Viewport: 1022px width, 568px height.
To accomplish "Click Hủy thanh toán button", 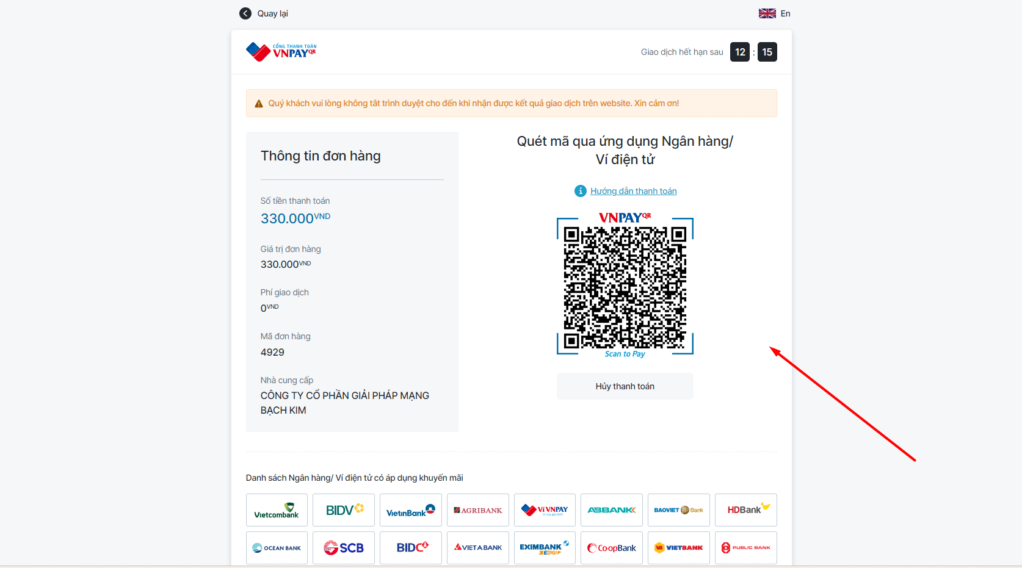I will 625,386.
